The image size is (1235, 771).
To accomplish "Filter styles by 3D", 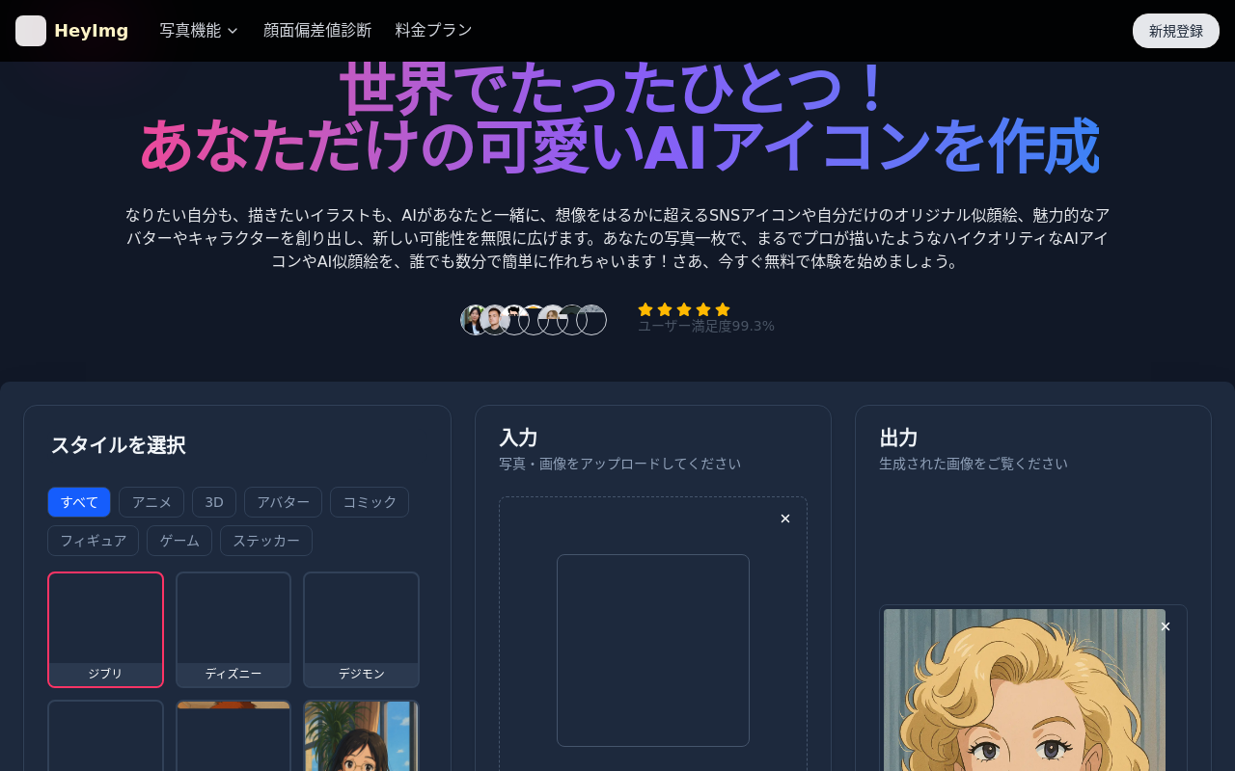I will 214,502.
